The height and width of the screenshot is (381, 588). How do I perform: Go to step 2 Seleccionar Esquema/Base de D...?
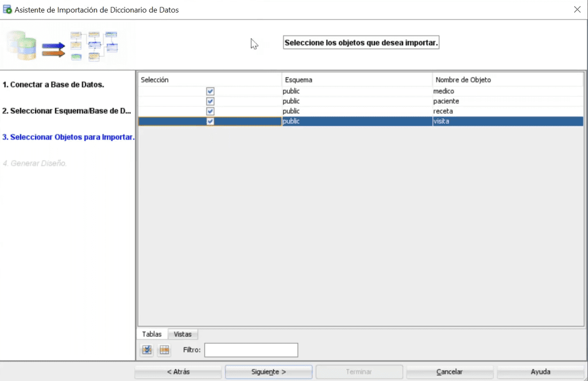(x=67, y=111)
